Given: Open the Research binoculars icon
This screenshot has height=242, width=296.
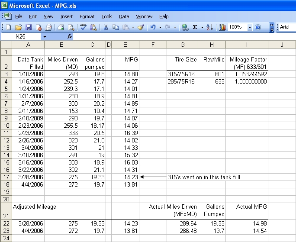Looking at the screenshot, I should pos(93,27).
